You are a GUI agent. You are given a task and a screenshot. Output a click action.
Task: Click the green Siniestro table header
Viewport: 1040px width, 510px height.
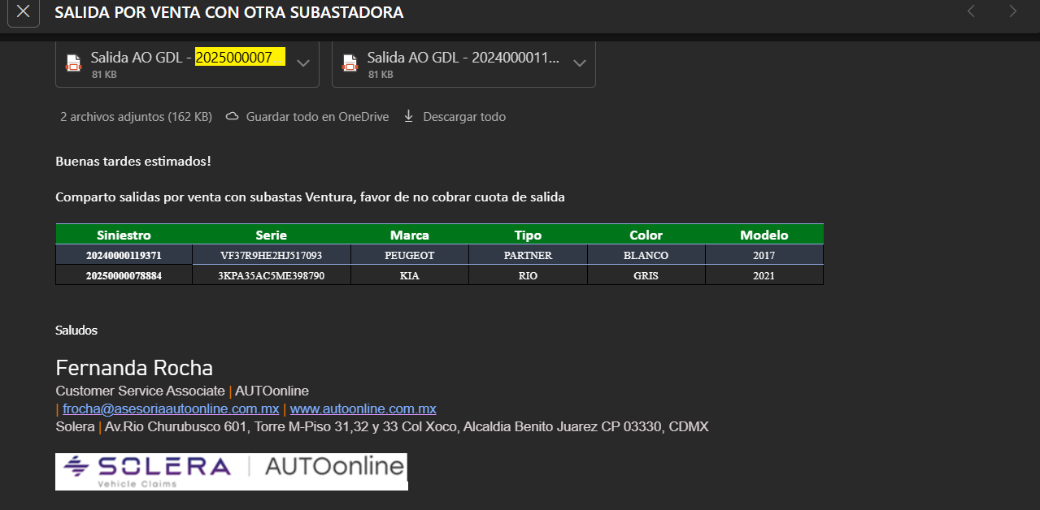tap(124, 235)
